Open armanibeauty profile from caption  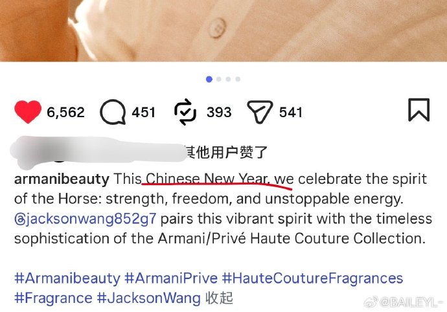point(62,179)
